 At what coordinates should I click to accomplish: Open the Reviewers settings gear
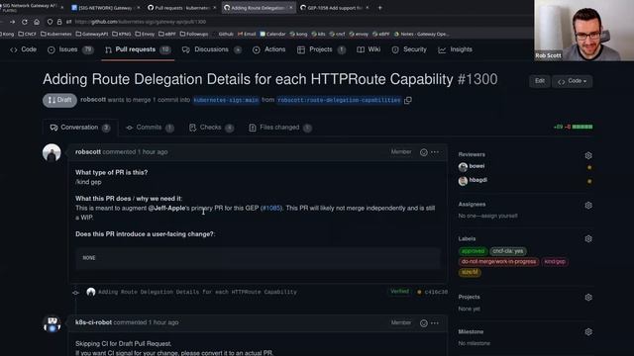click(588, 155)
